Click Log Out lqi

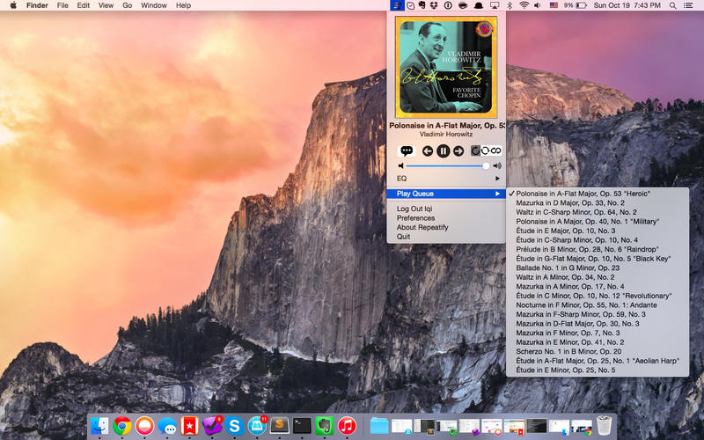[414, 209]
